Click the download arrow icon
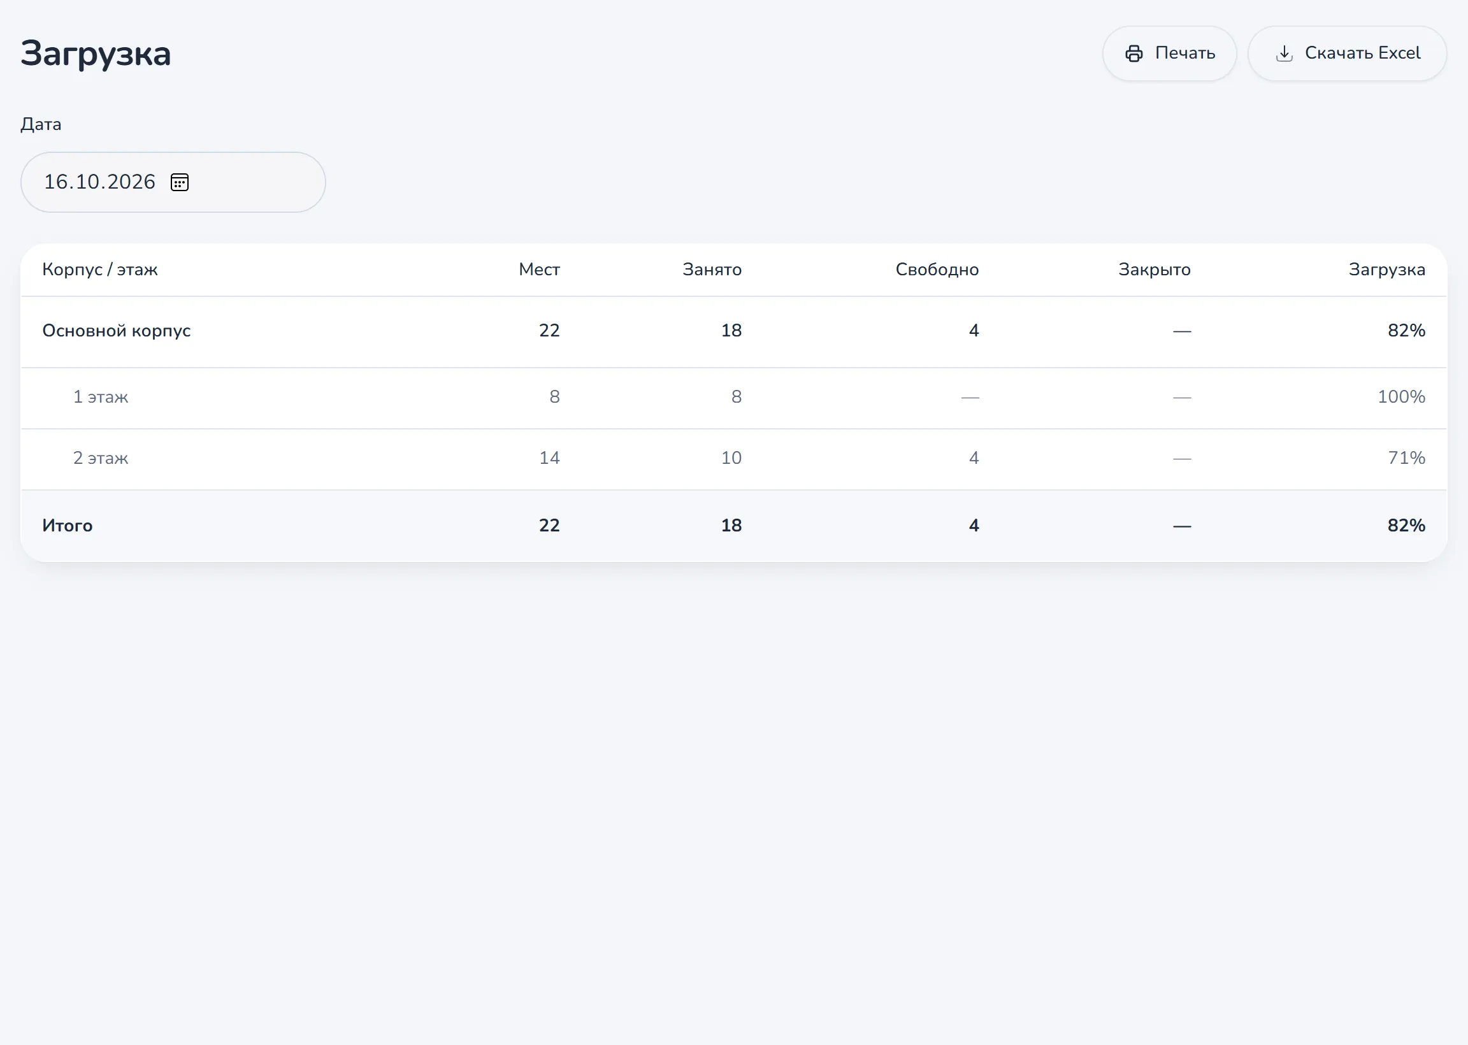1468x1045 pixels. pyautogui.click(x=1283, y=54)
